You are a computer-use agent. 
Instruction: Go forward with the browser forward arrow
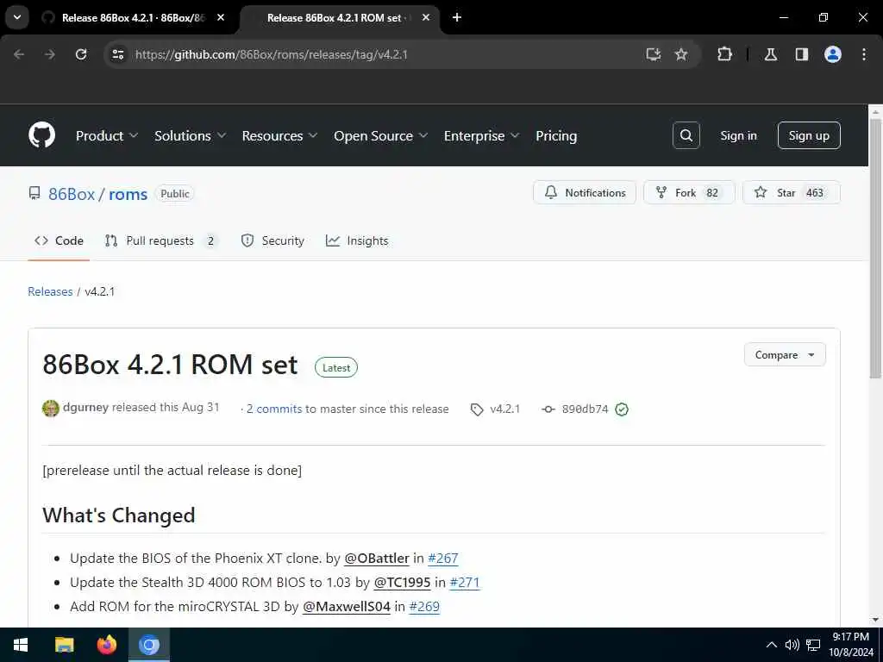point(50,54)
